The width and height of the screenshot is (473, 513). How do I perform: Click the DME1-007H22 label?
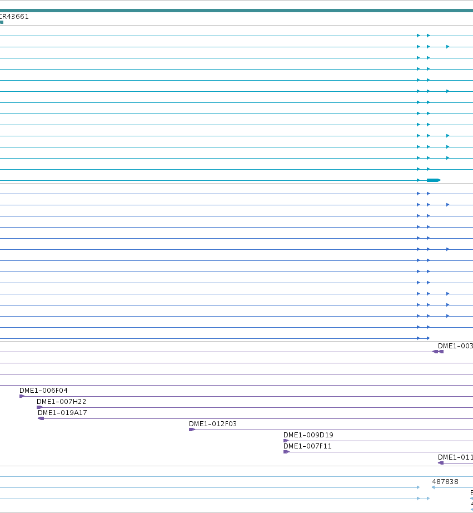tap(62, 401)
